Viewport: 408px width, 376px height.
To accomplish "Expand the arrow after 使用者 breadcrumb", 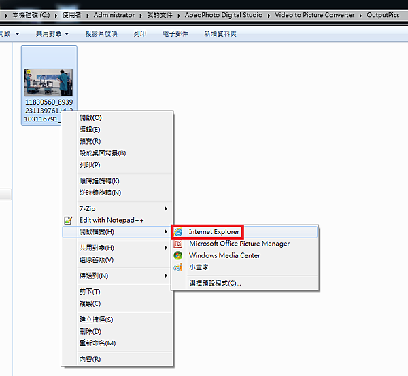I will (x=88, y=16).
